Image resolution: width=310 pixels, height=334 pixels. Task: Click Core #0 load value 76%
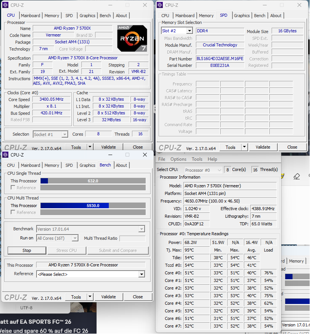pos(269,273)
